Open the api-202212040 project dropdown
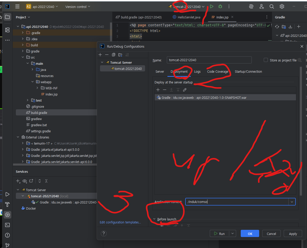307x248 pixels. pyautogui.click(x=42, y=7)
